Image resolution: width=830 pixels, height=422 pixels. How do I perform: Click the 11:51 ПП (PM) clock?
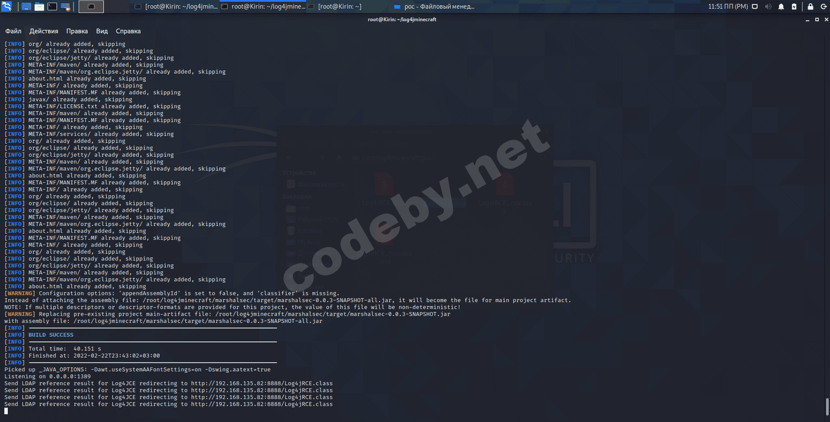728,7
